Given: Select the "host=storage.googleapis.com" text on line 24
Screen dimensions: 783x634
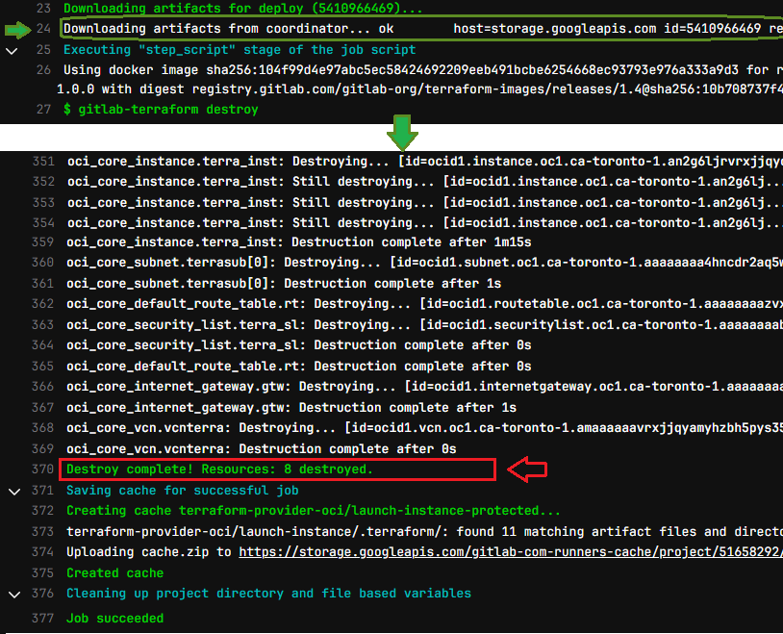Looking at the screenshot, I should [x=555, y=29].
